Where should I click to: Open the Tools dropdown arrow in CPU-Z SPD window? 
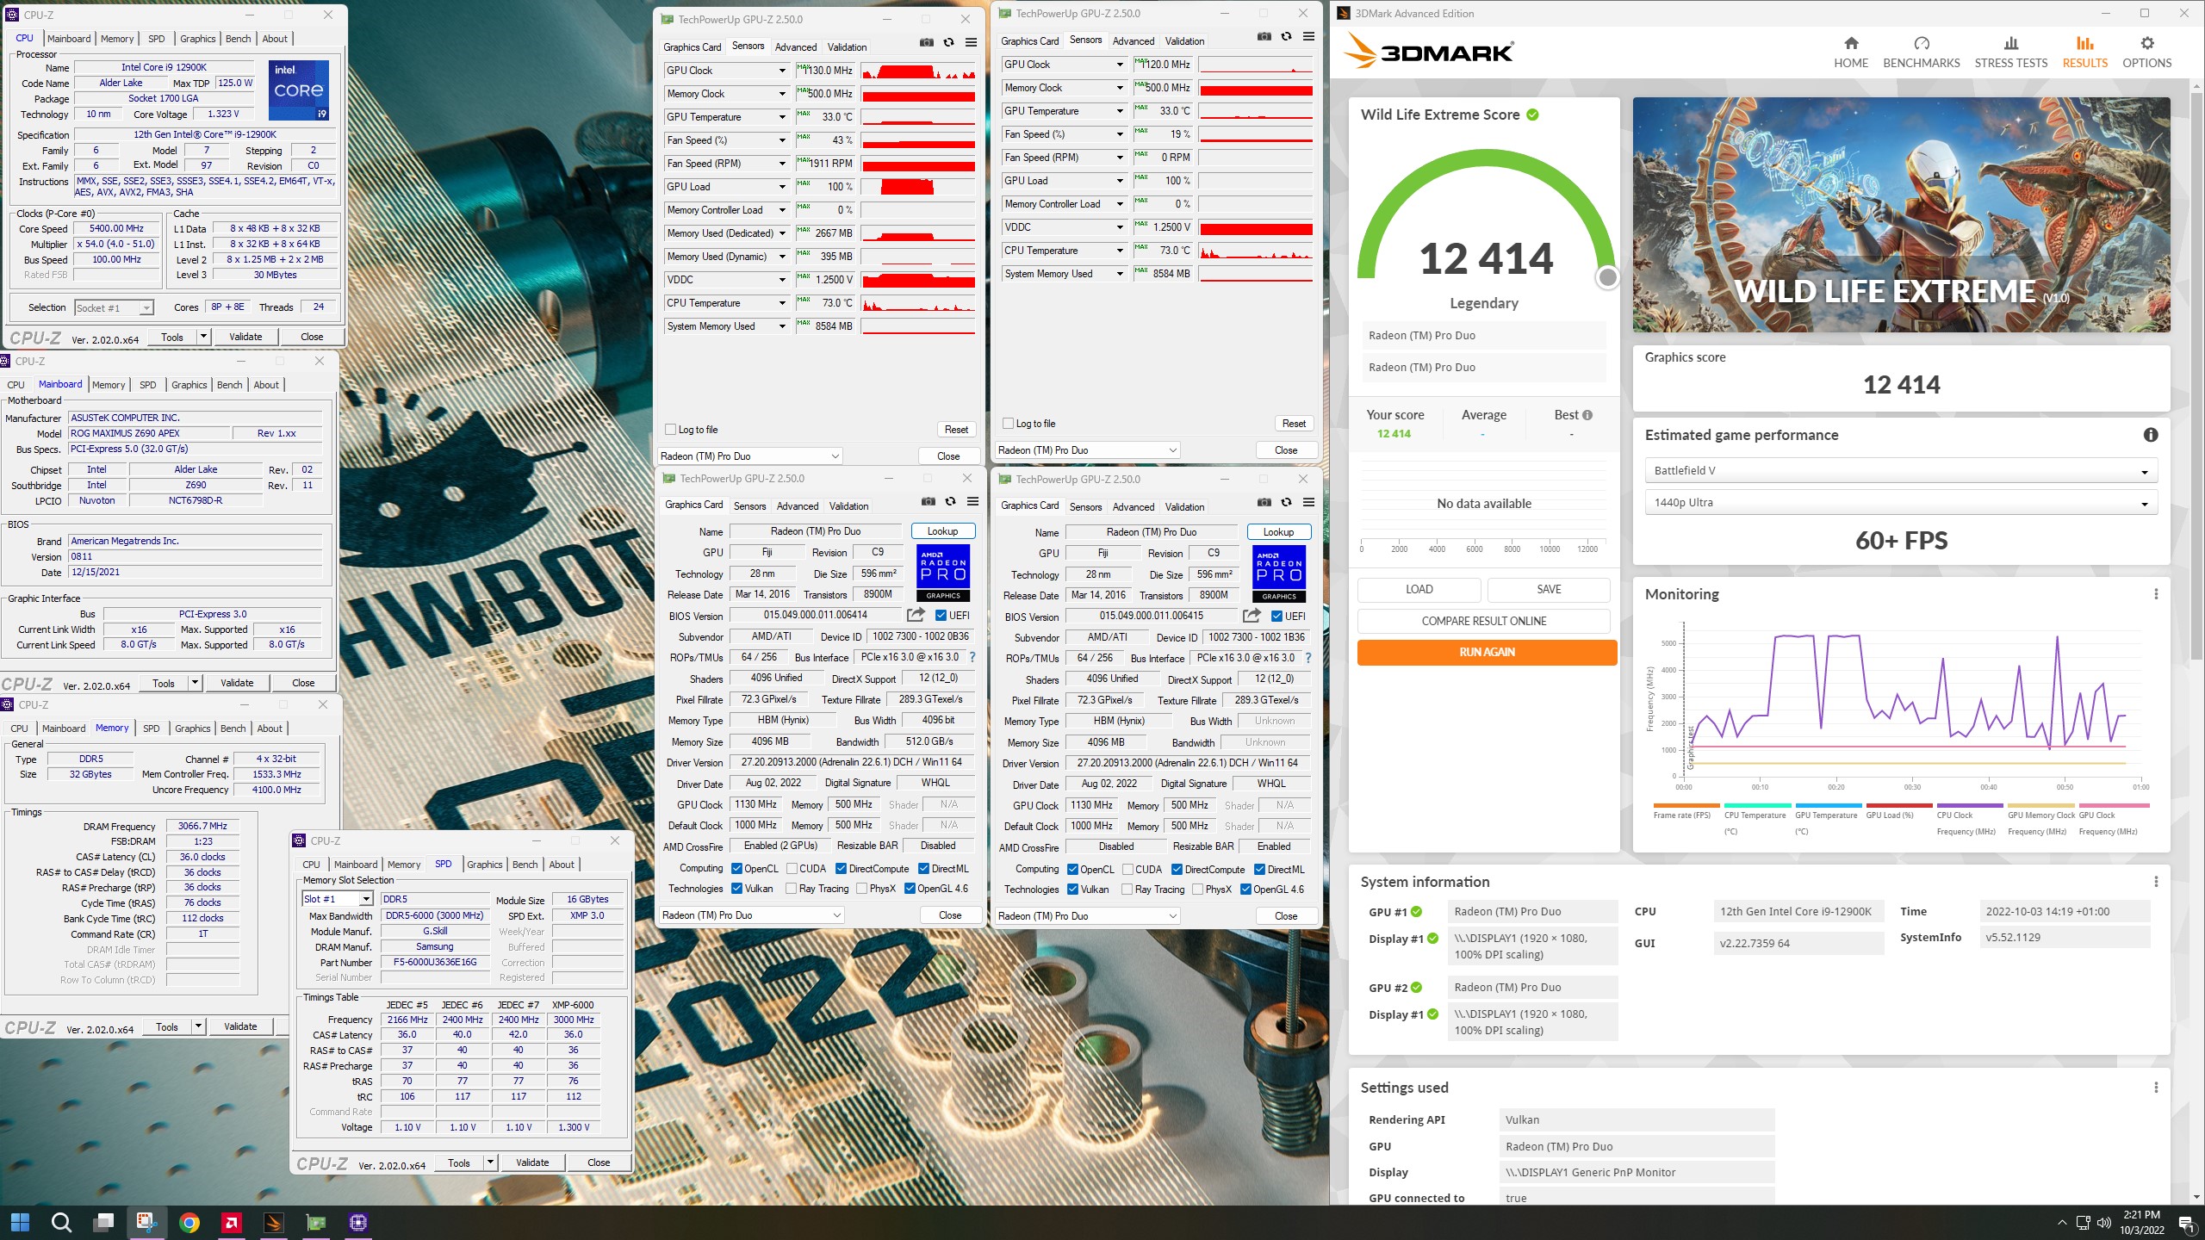490,1162
